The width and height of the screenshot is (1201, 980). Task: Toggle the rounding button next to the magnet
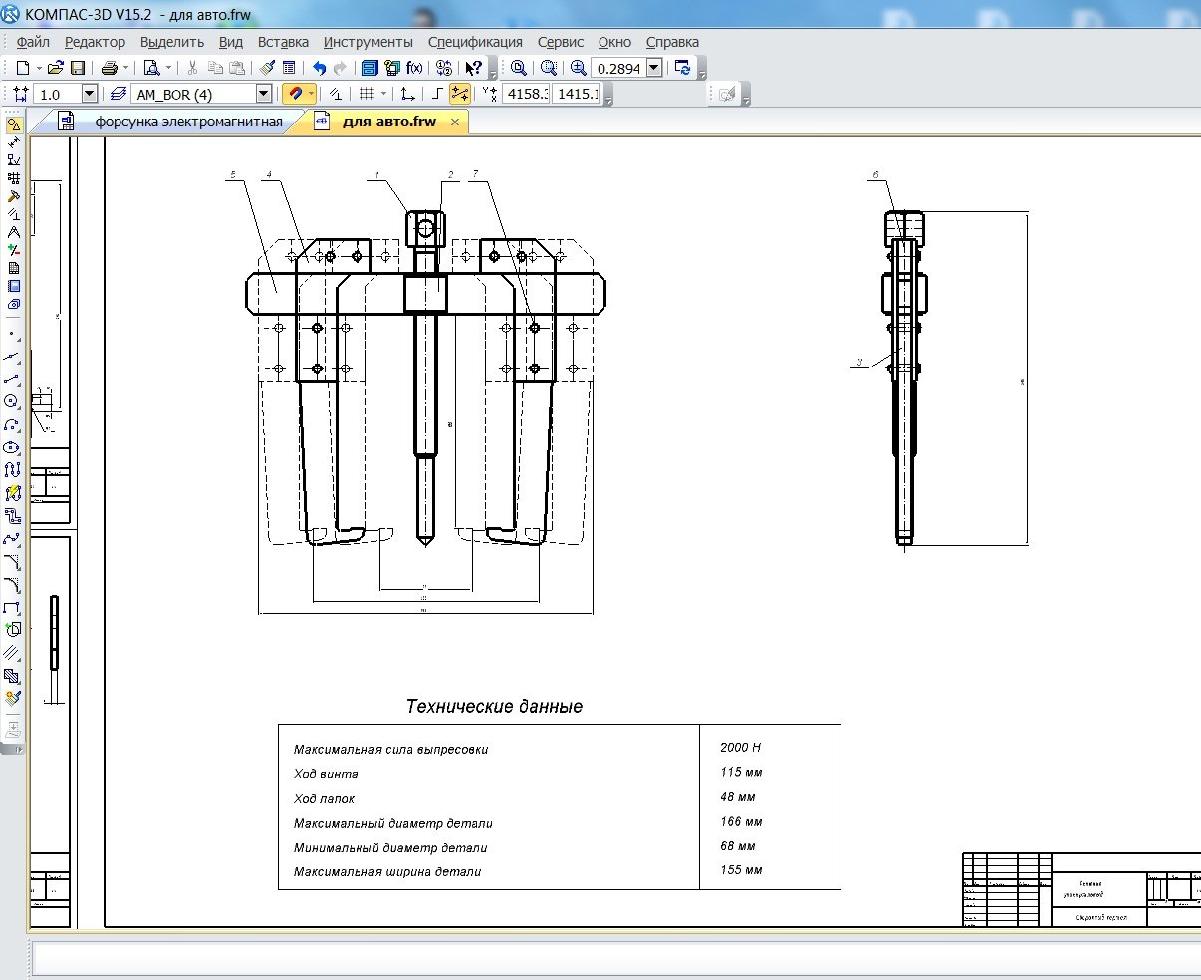coord(337,94)
